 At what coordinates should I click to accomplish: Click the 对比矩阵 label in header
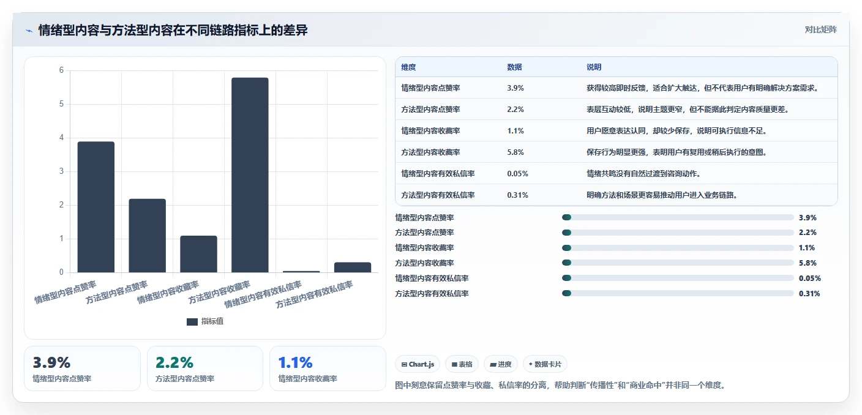pyautogui.click(x=820, y=29)
